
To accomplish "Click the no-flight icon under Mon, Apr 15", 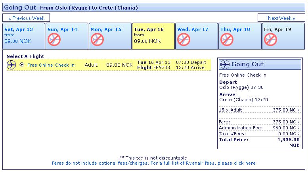I will (x=97, y=40).
